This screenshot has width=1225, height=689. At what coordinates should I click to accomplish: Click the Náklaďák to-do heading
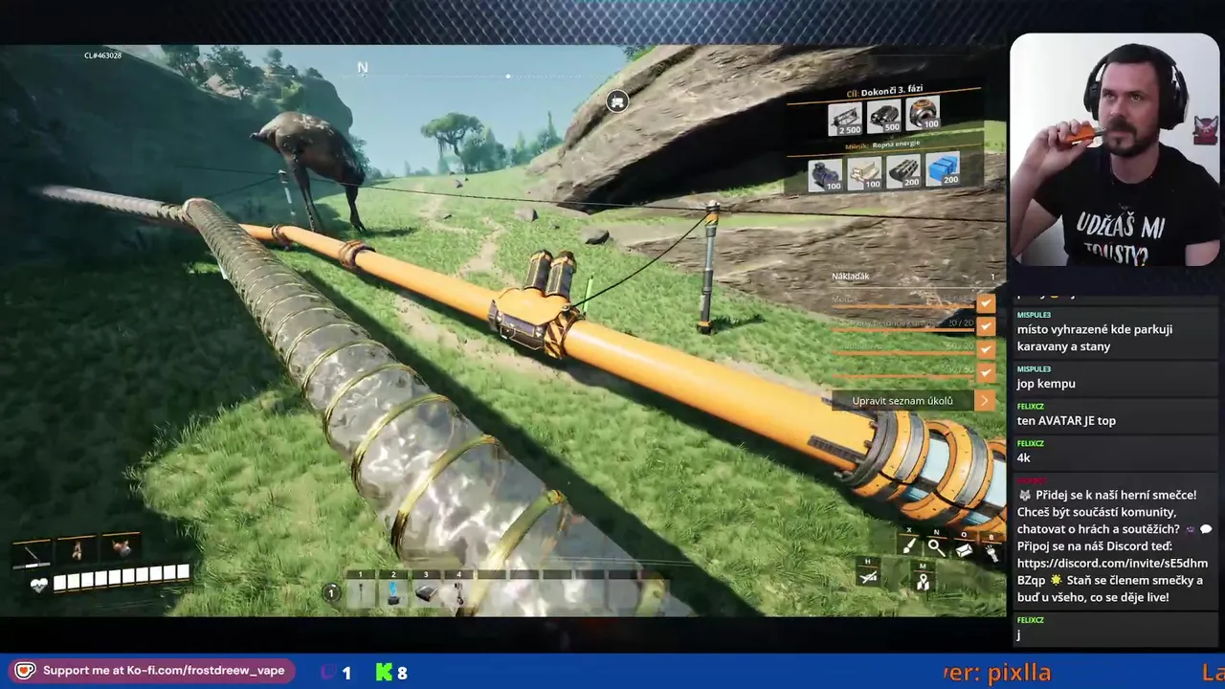(x=851, y=277)
